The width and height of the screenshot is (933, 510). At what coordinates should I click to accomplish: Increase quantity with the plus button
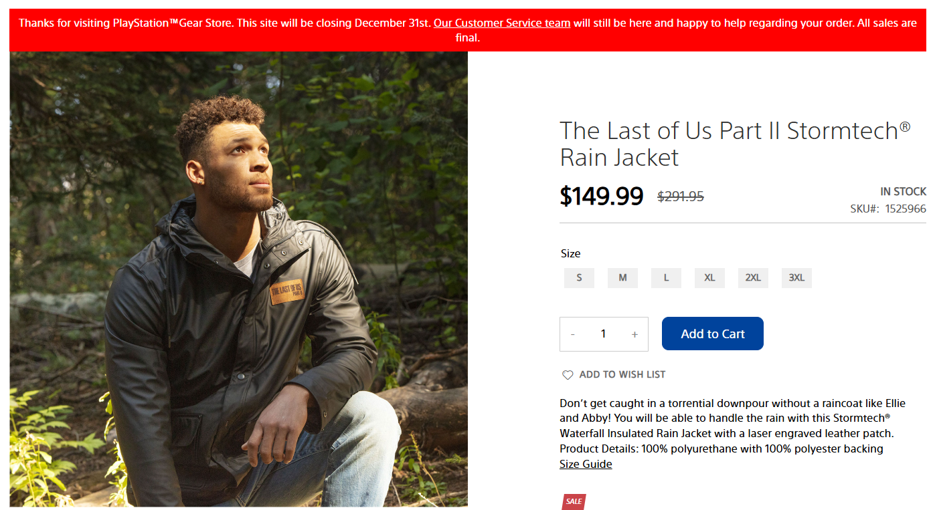pyautogui.click(x=634, y=334)
